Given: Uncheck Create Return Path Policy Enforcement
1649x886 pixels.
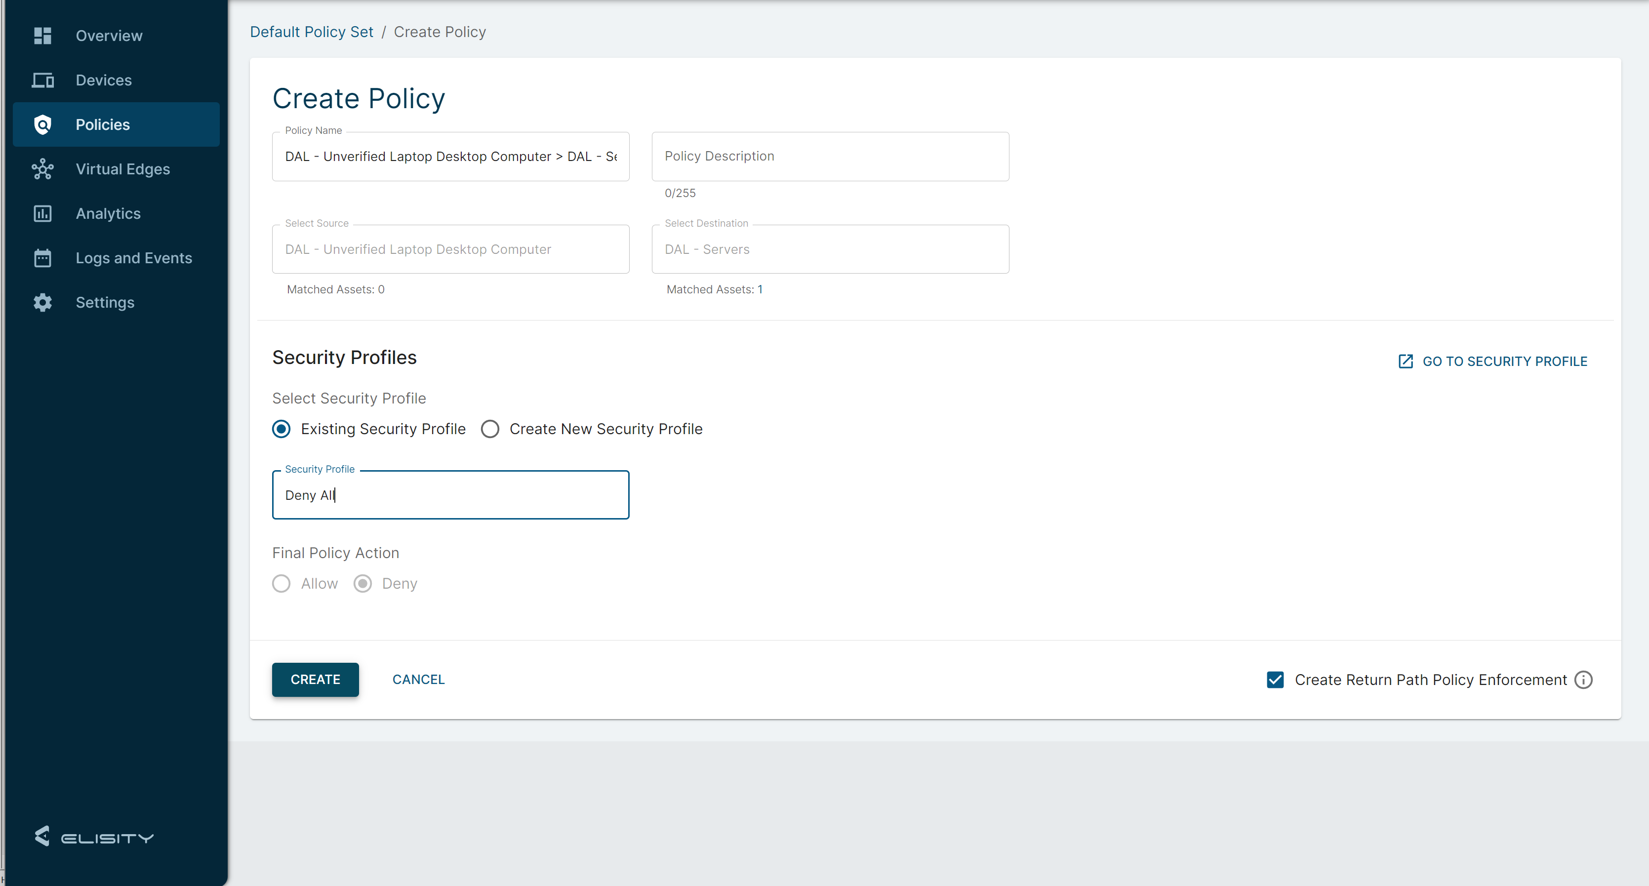Looking at the screenshot, I should [1275, 680].
